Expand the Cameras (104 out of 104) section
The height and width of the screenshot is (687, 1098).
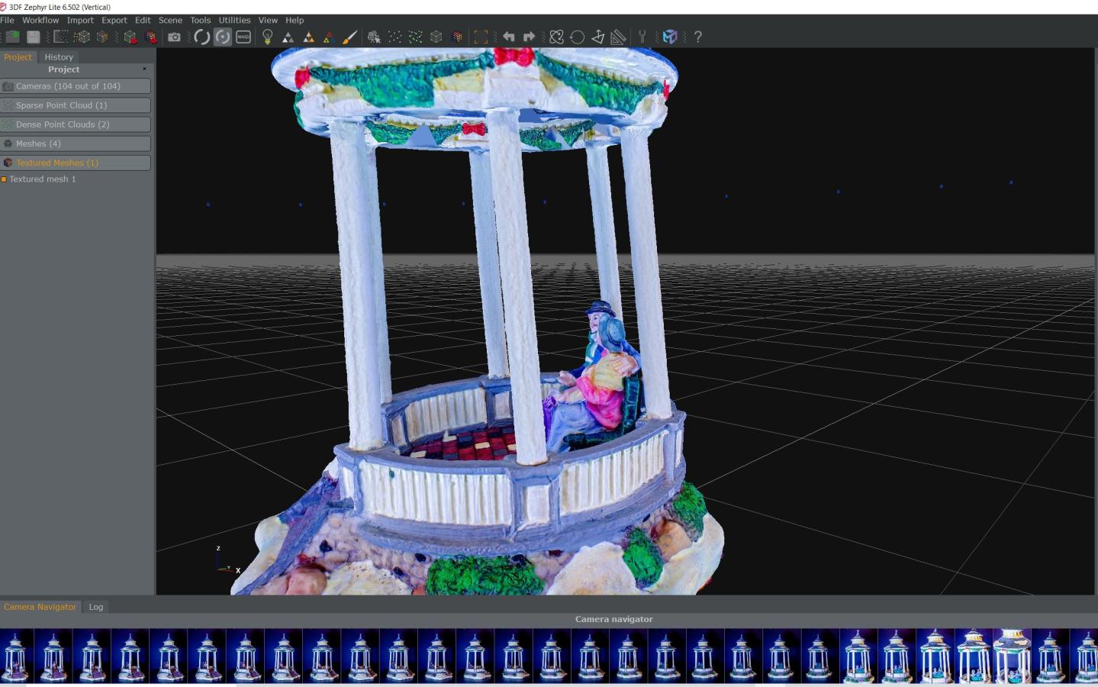click(76, 86)
